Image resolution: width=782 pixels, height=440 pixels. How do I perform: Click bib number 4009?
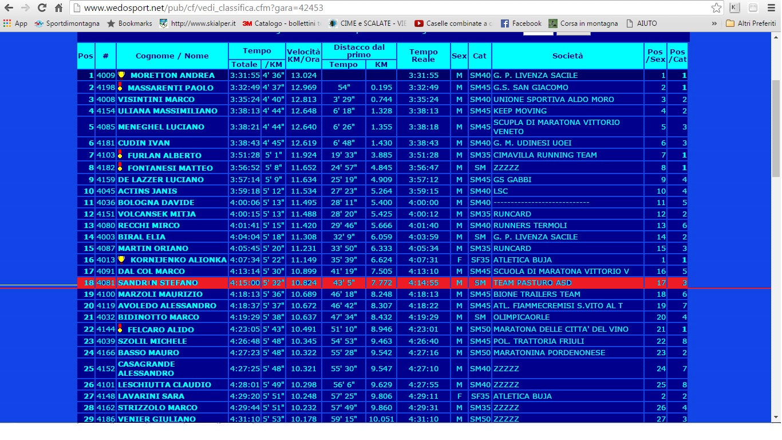click(106, 75)
